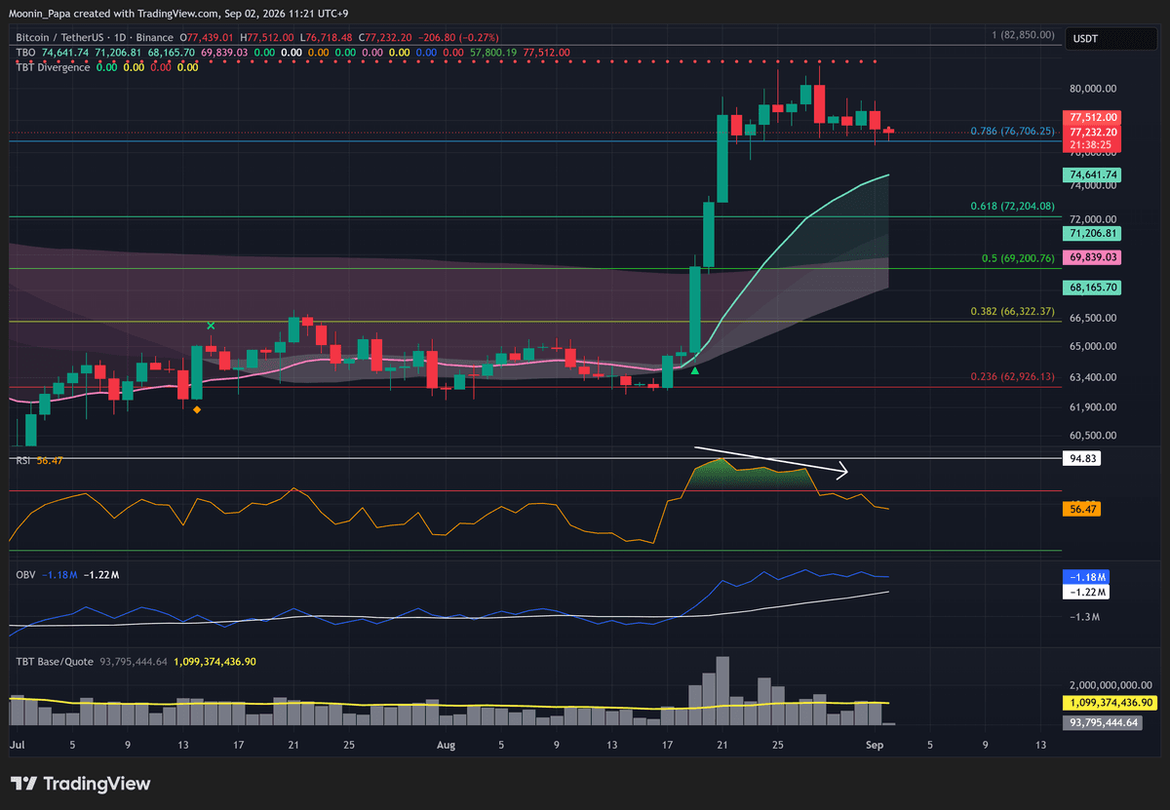Click the orange 56.47 RSI scale tag
The height and width of the screenshot is (810, 1170).
[1083, 508]
